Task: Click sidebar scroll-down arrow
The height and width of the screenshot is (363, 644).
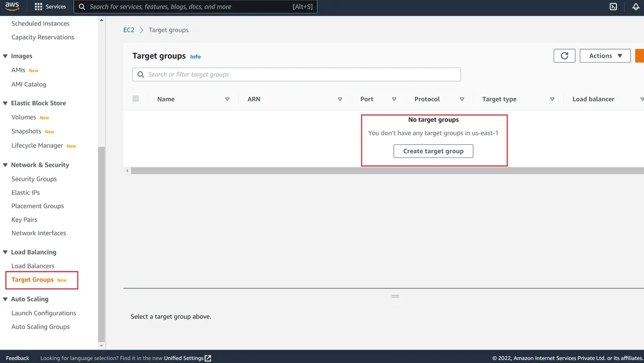Action: (102, 346)
